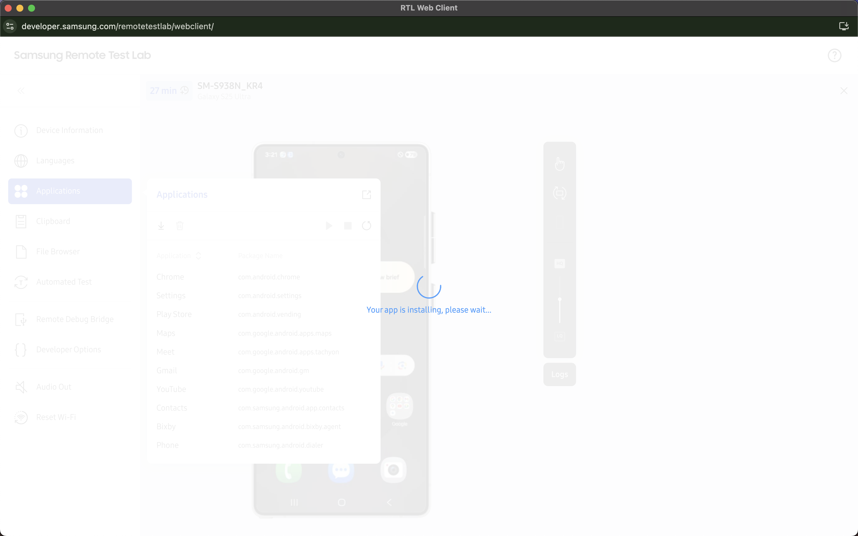Click the 27 min remaining time badge
The height and width of the screenshot is (536, 858).
[x=169, y=91]
